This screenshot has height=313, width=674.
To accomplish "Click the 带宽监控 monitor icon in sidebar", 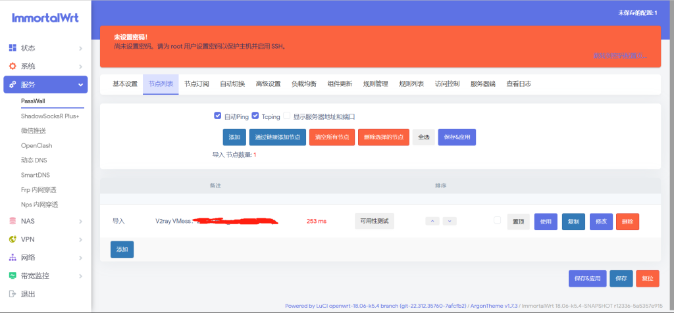I will 13,276.
